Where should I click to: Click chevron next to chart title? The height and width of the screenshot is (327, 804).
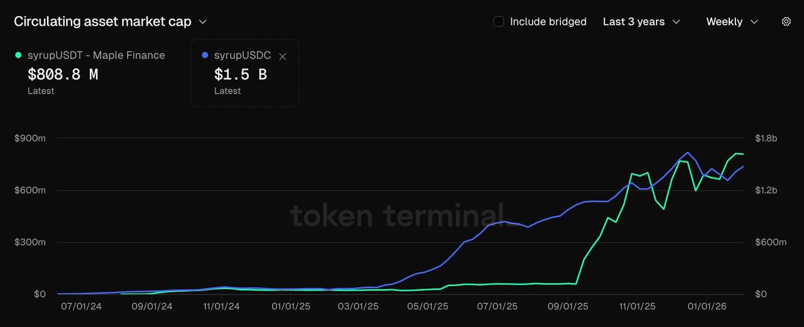pyautogui.click(x=203, y=21)
